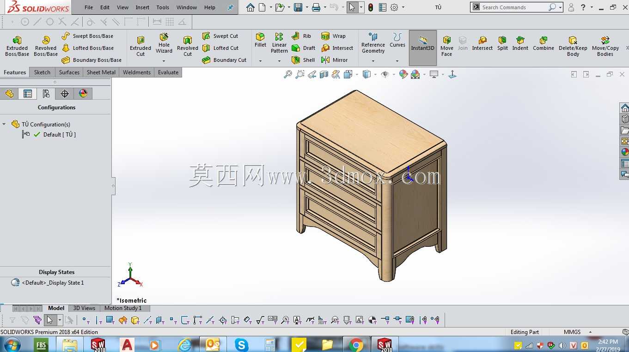The height and width of the screenshot is (352, 629).
Task: Open the DisplayManager tab icon
Action: 83,94
